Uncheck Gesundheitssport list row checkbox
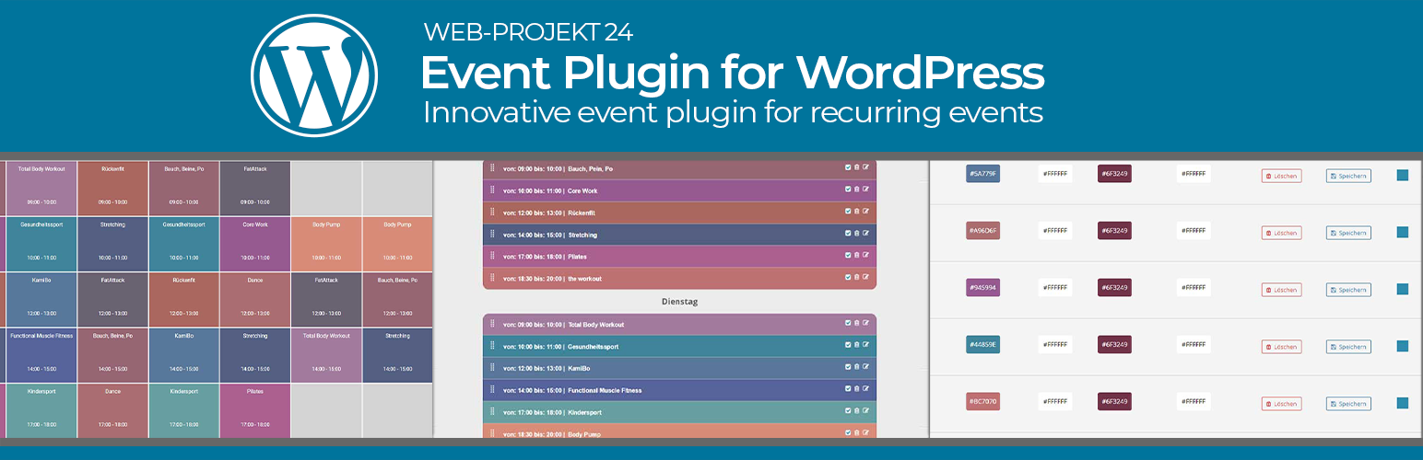Viewport: 1423px width, 460px height. 848,345
